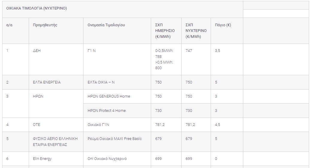
Task: Click the Οικιακό Γ1Ν tariff name
Action: tap(98, 125)
